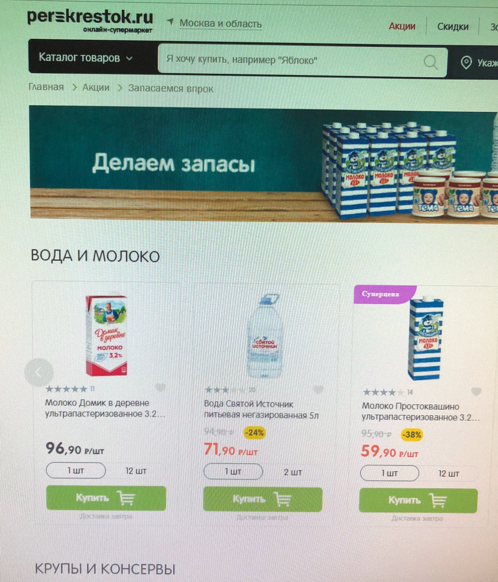498x582 pixels.
Task: Click heart icon on Святой Источник water
Action: [x=319, y=390]
